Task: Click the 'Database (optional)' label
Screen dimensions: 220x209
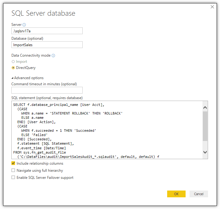Action: coord(27,38)
